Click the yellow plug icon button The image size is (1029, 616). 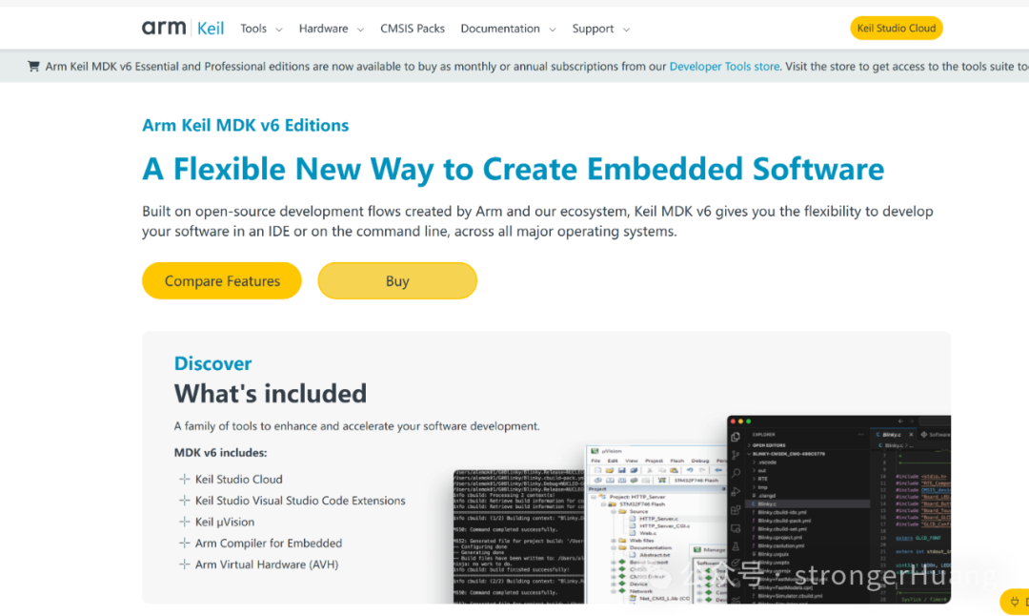1015,602
